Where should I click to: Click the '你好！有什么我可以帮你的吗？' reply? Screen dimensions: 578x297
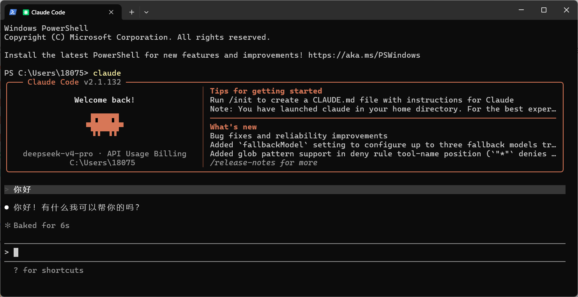pyautogui.click(x=76, y=207)
